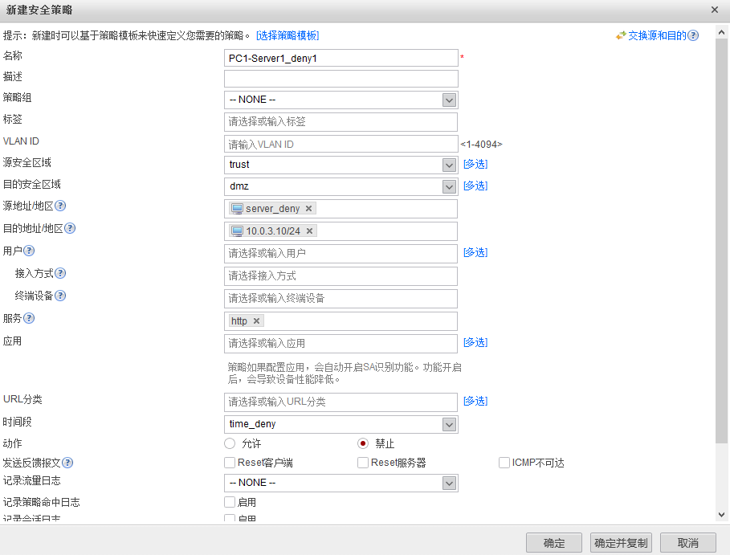Click the help icon next to 用户
This screenshot has height=555, width=730.
pyautogui.click(x=29, y=251)
